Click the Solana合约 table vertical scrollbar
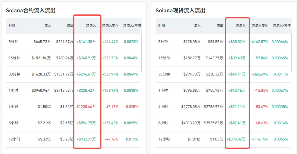Screen dimensions: 297x154 (x=141, y=53)
